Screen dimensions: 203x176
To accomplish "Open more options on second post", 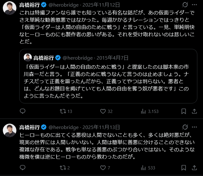I will click(x=195, y=127).
